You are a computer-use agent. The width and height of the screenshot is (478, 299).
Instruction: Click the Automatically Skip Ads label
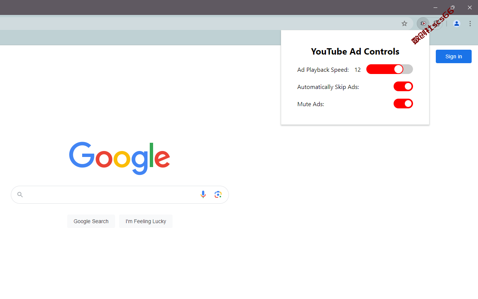(x=328, y=87)
